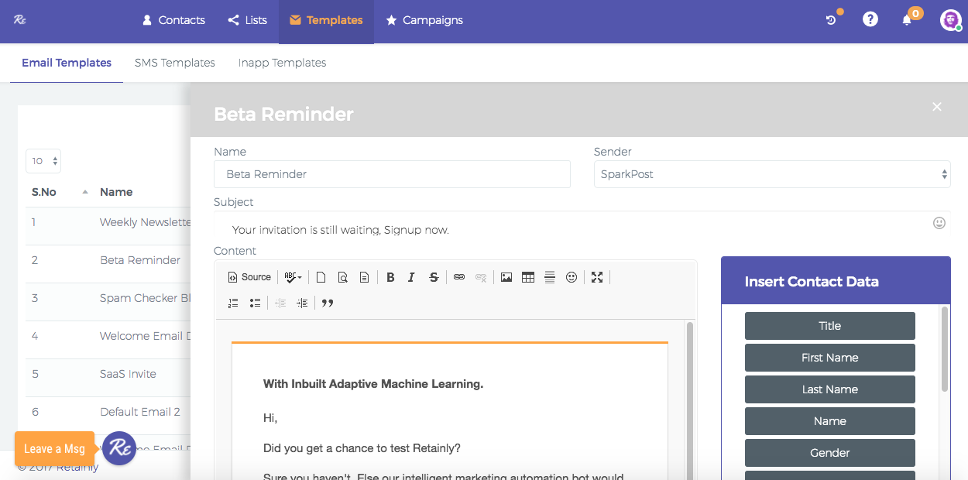Insert a horizontal line
The image size is (968, 480).
pos(550,277)
